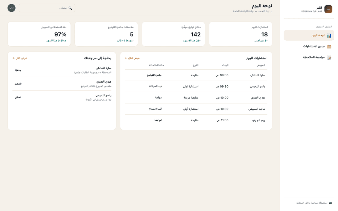The height and width of the screenshot is (211, 338).
Task: Open the دقة الاستخلاص السريري card showing 97%
Action: 39,34
